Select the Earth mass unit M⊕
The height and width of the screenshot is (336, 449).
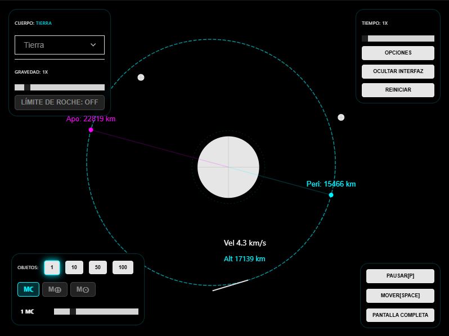(x=55, y=289)
